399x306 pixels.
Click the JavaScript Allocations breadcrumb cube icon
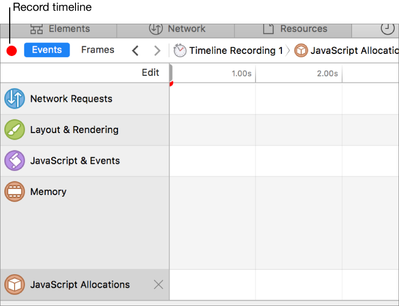(301, 50)
